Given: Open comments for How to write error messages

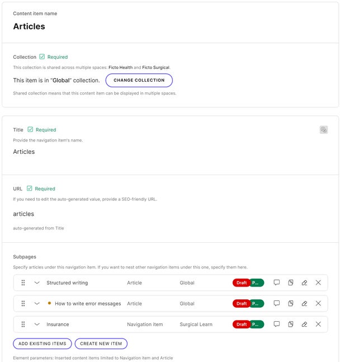Looking at the screenshot, I should (x=276, y=303).
